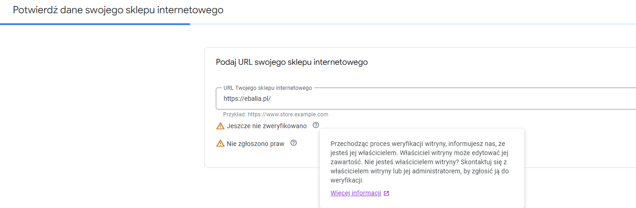Screen dimensions: 636x208
Task: Focus the store URL input field
Action: pos(426,99)
